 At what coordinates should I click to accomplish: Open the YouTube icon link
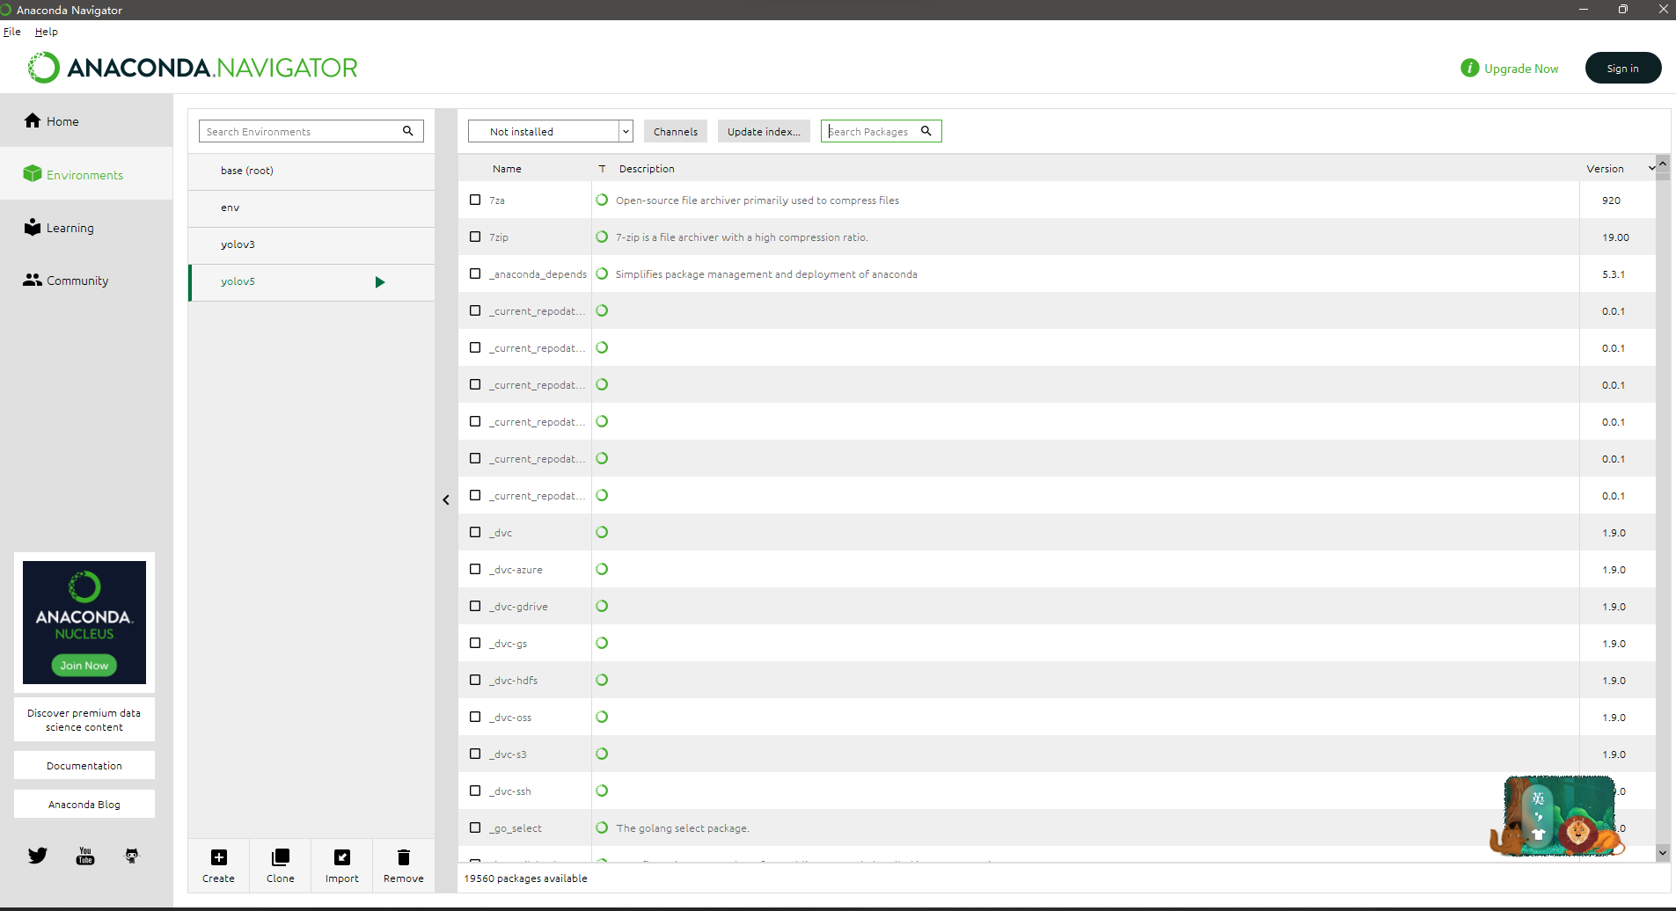pyautogui.click(x=85, y=856)
